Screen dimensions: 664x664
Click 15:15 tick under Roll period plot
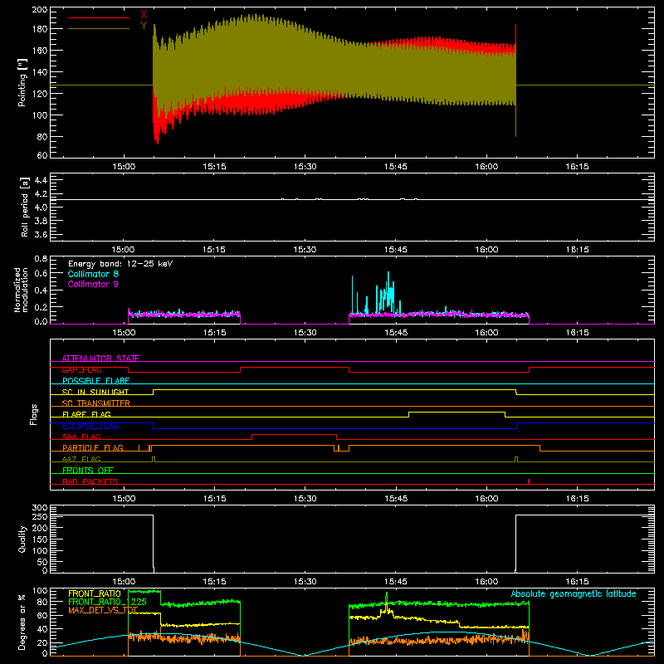point(214,250)
